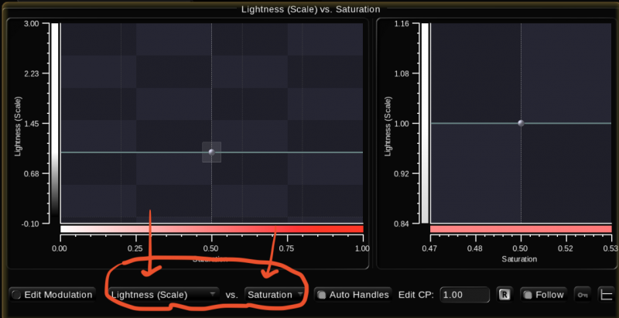Click the Edit CP value field
Image resolution: width=619 pixels, height=318 pixels.
click(x=464, y=295)
